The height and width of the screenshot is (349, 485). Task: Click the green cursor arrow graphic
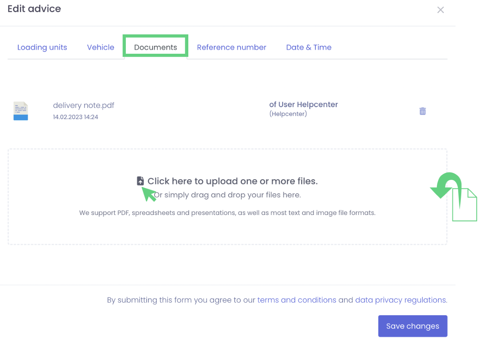149,194
